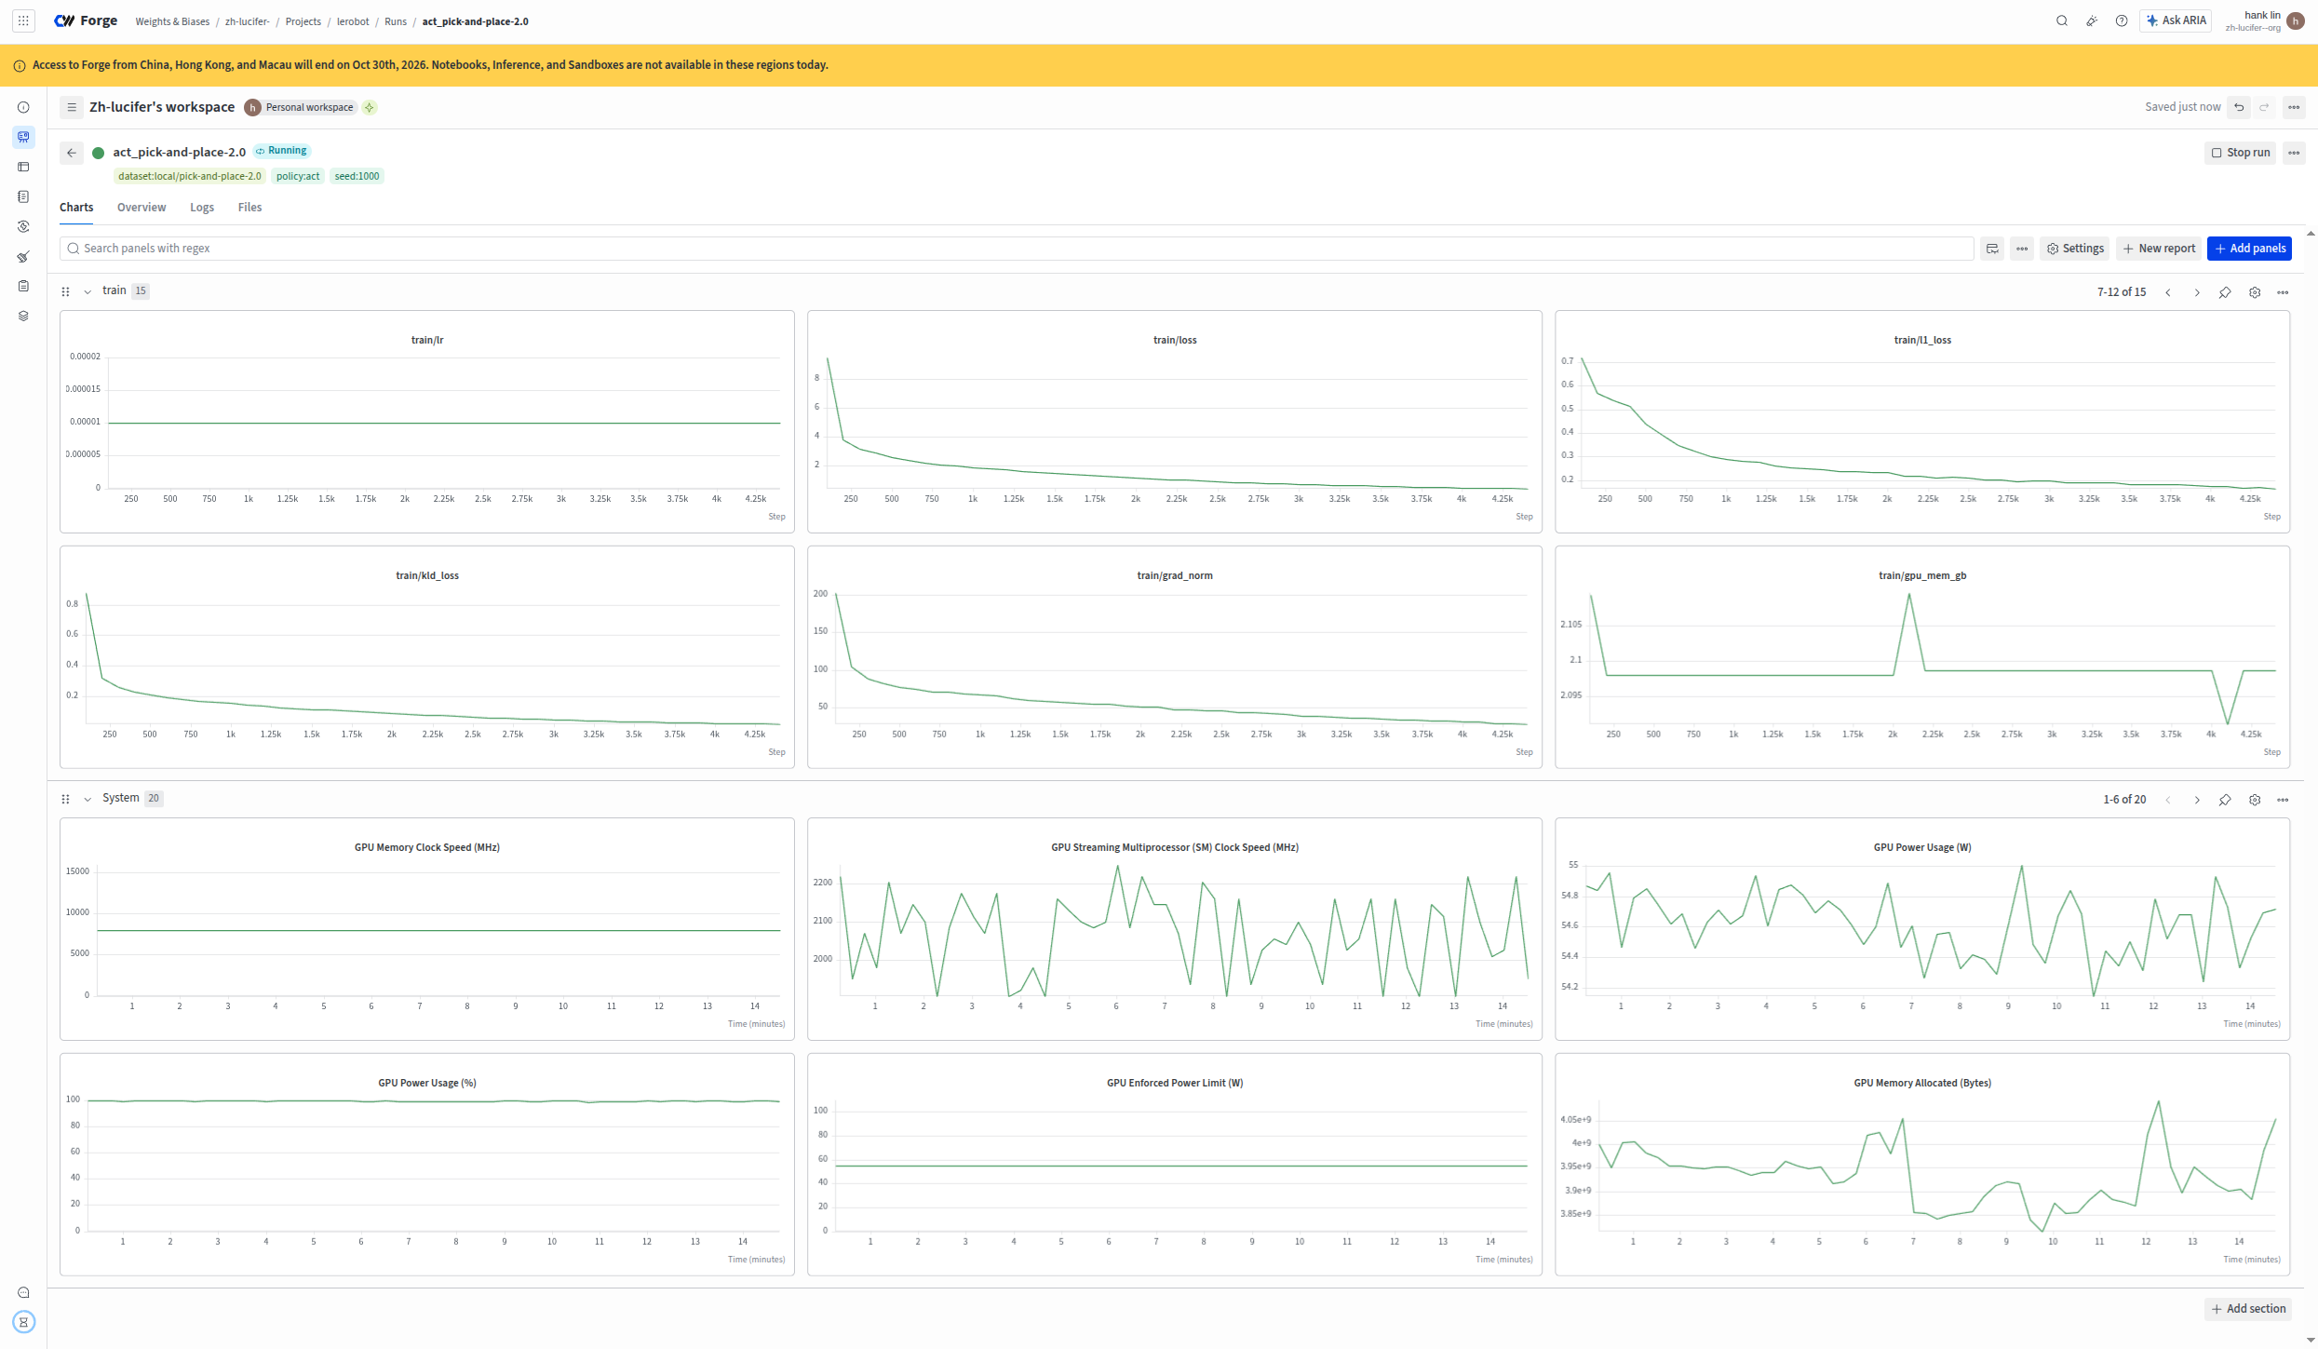Click the Ask ARIA button
2318x1349 pixels.
point(2176,20)
